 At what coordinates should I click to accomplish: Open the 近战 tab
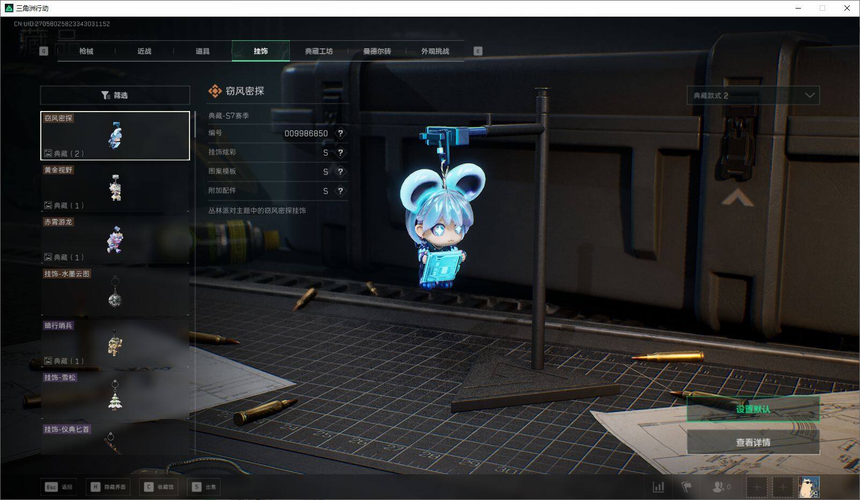click(144, 51)
